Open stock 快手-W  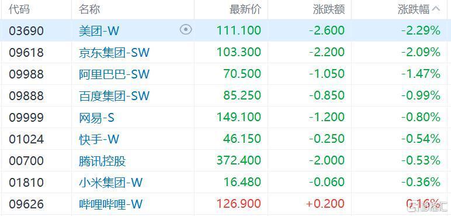(99, 139)
